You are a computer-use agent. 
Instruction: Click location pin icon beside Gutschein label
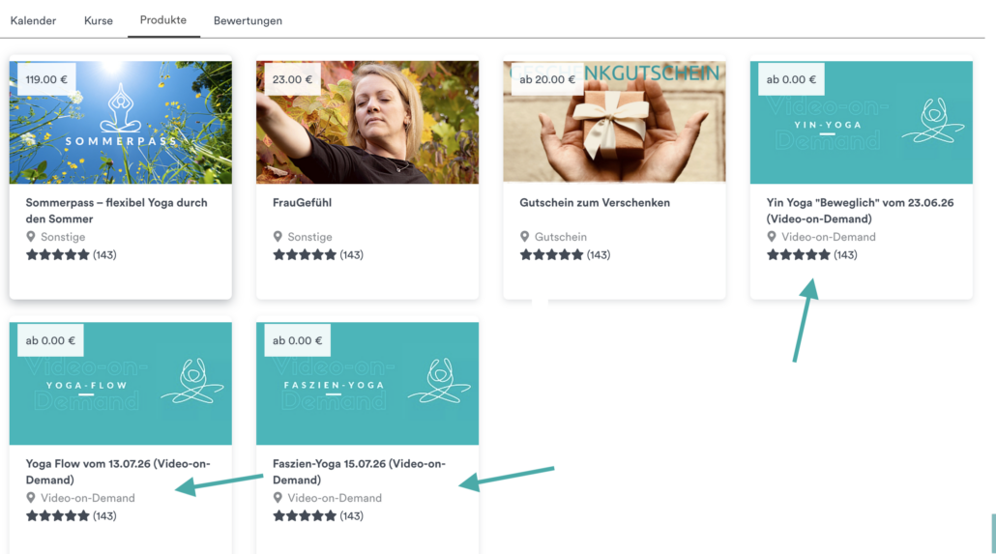coord(525,236)
